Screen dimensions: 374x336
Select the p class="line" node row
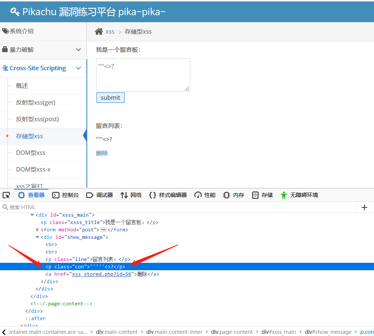187,259
